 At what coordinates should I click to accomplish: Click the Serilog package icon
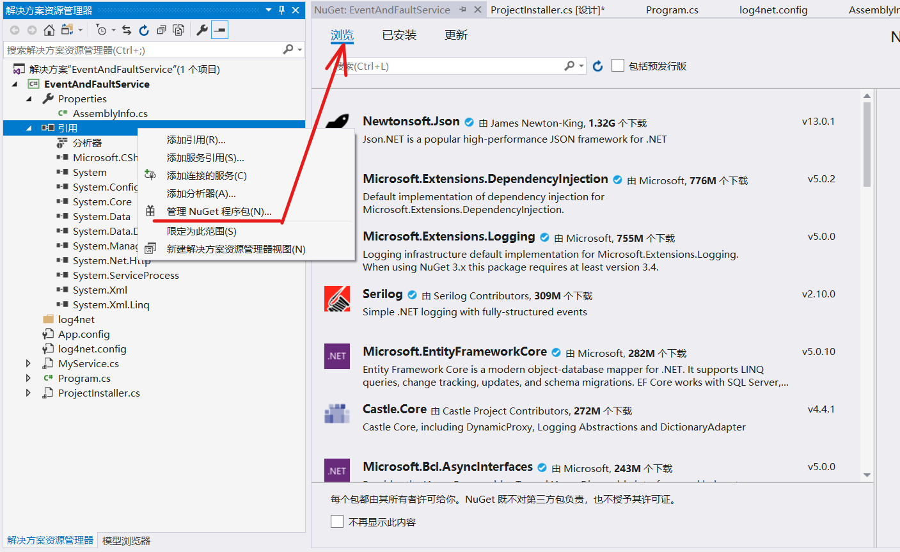(337, 299)
